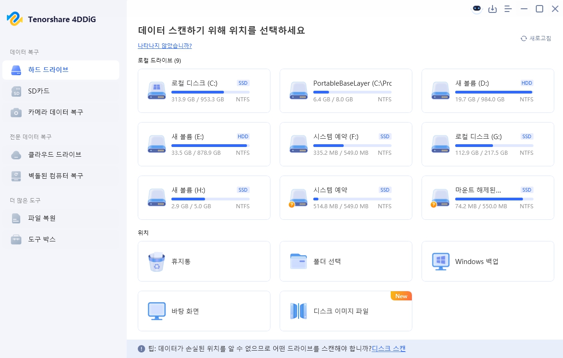This screenshot has height=358, width=563.
Task: Click the info icon in the tip bar
Action: (141, 349)
